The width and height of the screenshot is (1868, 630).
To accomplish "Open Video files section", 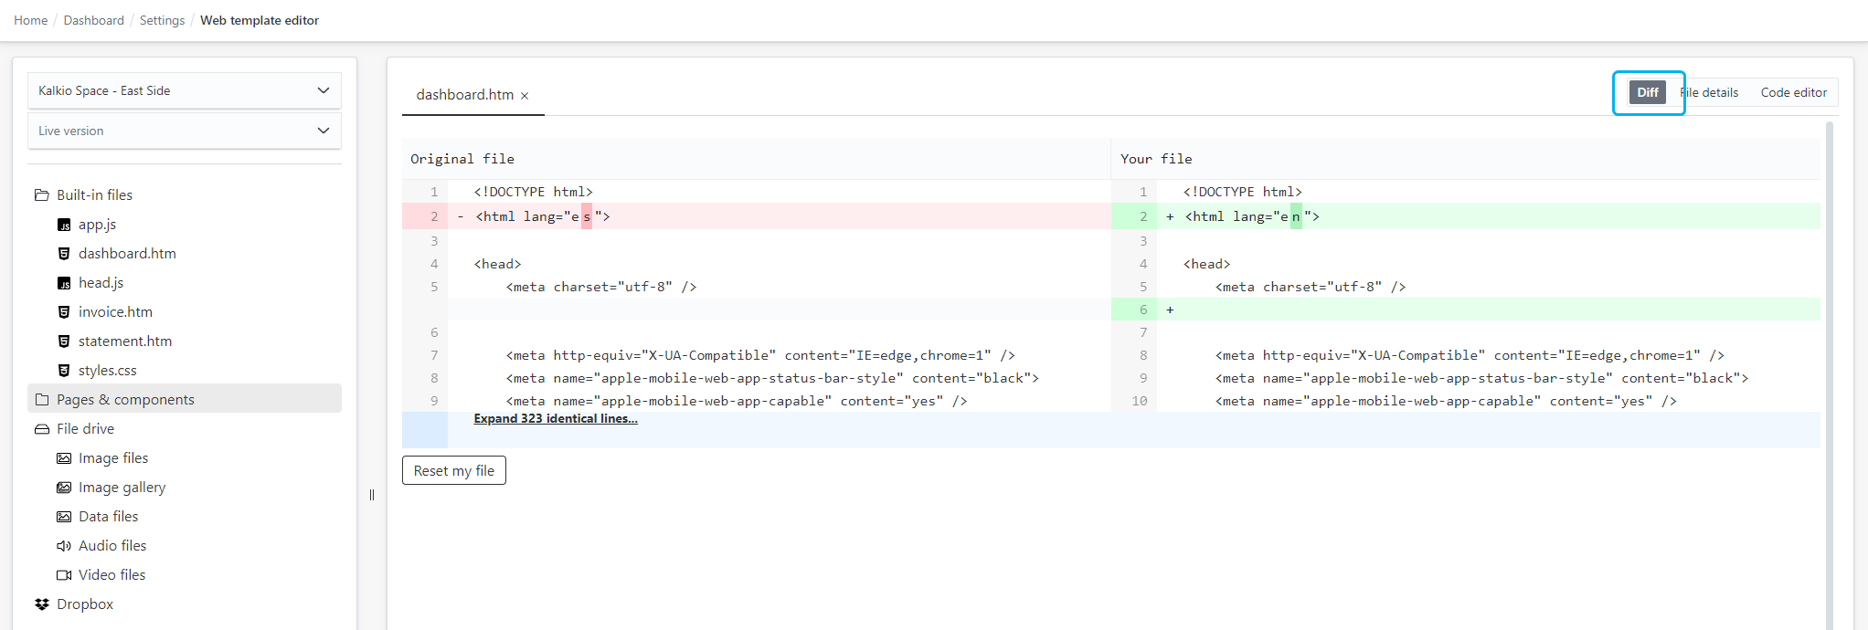I will (112, 575).
